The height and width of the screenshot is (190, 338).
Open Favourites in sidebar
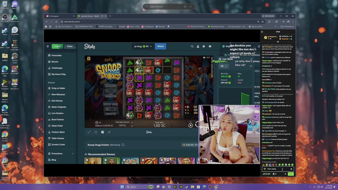(57, 55)
